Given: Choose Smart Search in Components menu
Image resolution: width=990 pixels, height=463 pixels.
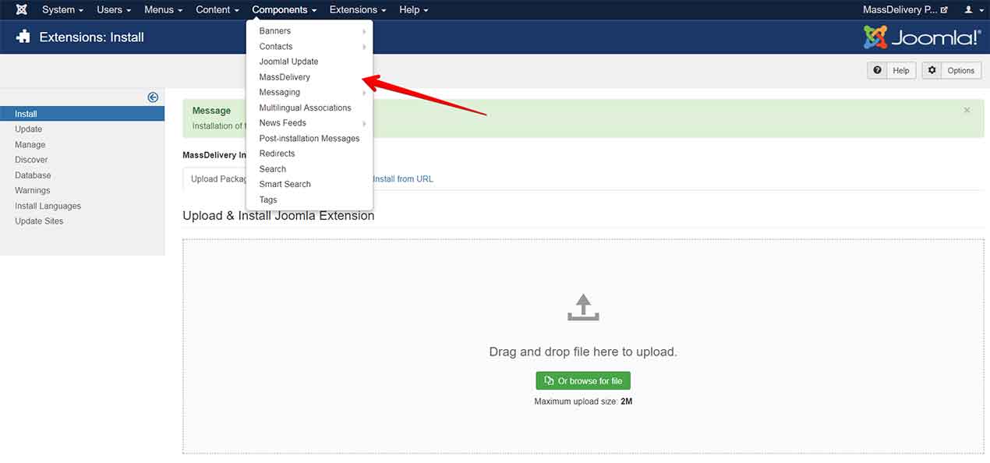Looking at the screenshot, I should pos(285,184).
